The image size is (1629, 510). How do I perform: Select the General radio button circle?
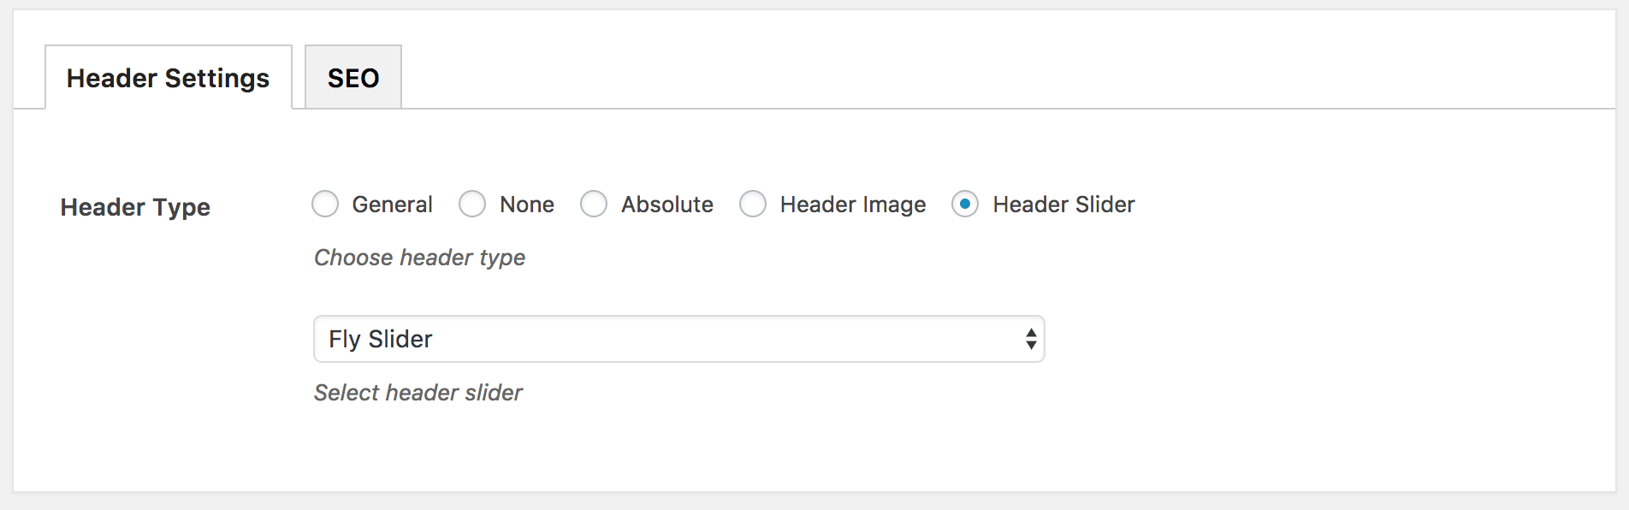[325, 205]
